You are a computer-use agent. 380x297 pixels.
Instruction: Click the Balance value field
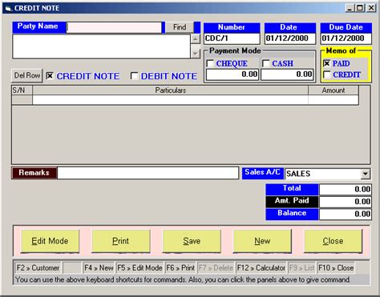[x=346, y=214]
